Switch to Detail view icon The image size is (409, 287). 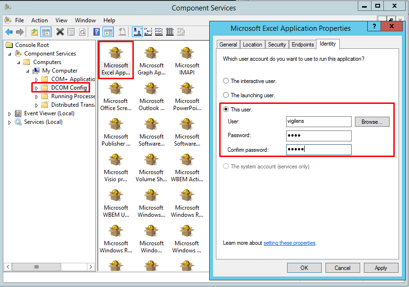pyautogui.click(x=170, y=32)
